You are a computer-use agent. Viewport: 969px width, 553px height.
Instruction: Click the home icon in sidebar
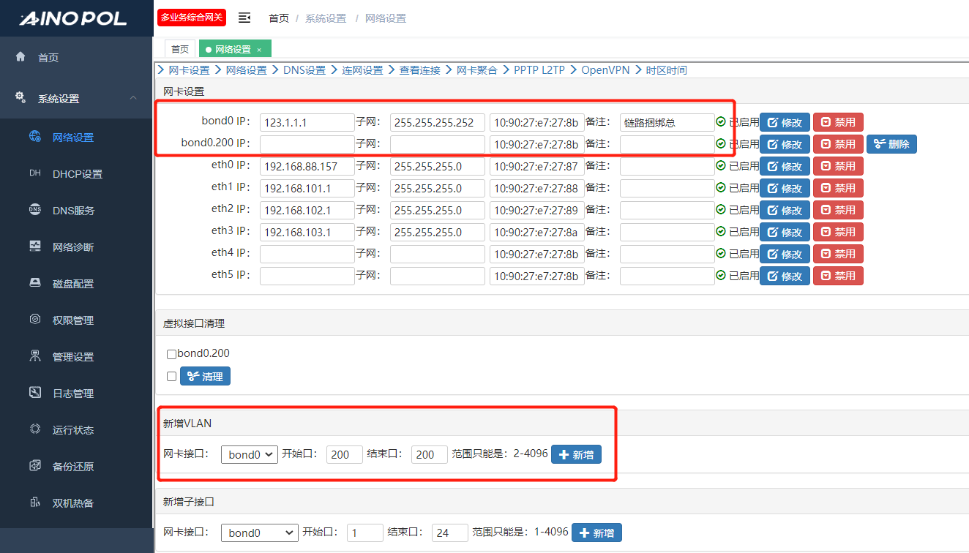tap(20, 57)
